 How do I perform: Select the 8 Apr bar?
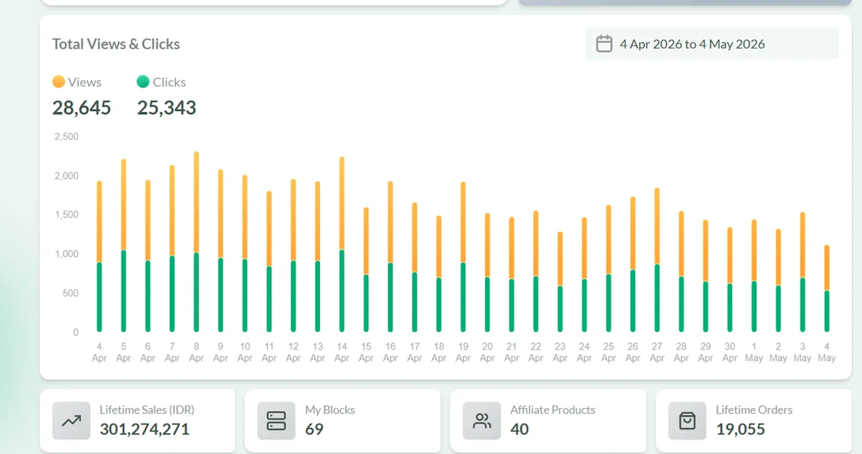196,242
